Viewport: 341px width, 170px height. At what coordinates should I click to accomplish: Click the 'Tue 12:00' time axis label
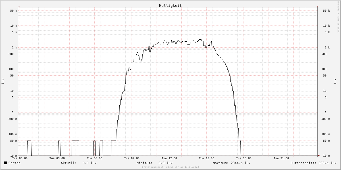pyautogui.click(x=169, y=158)
